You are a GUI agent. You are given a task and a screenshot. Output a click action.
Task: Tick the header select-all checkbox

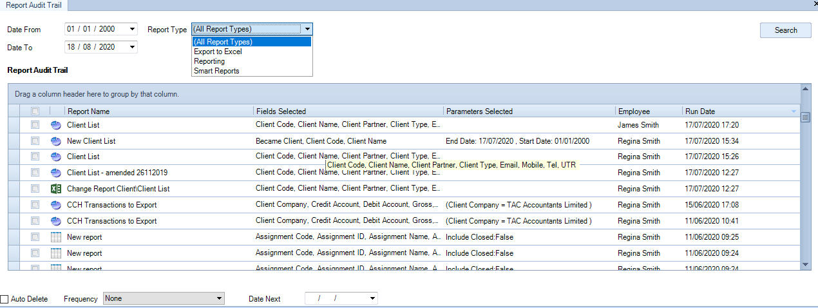pos(35,111)
